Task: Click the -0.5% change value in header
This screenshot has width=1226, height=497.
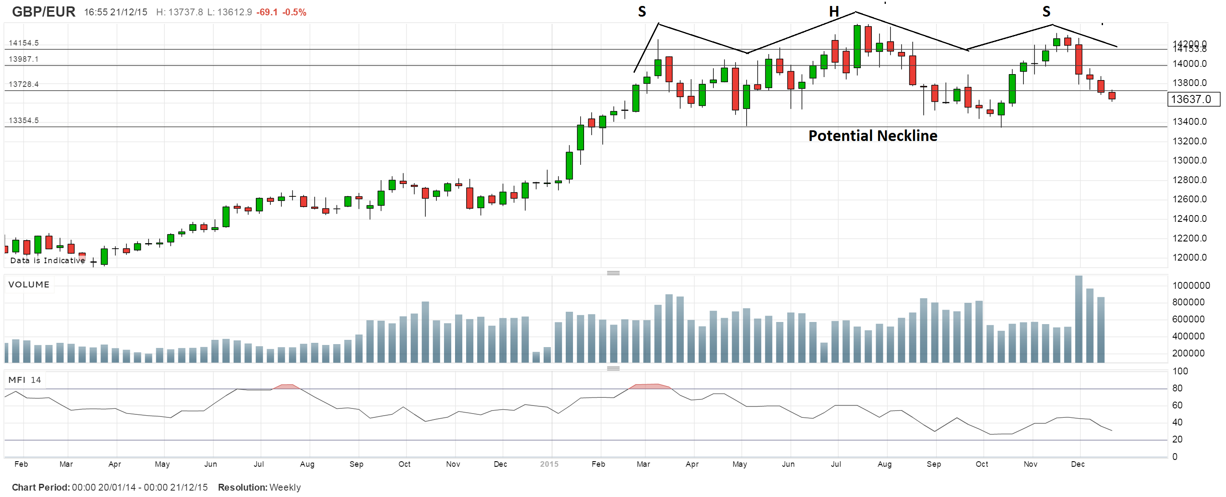Action: (294, 12)
